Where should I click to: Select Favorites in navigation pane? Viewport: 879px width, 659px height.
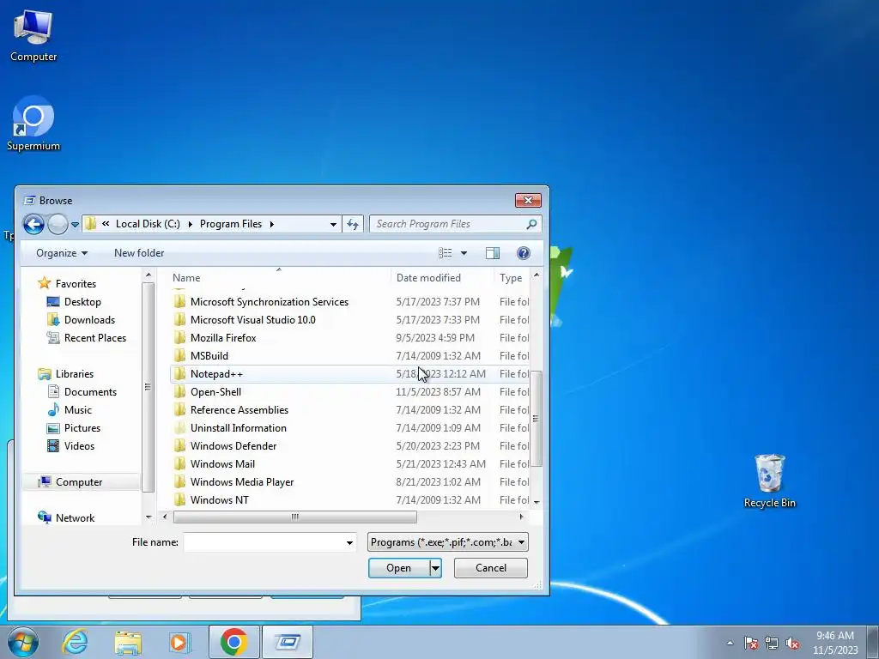click(76, 283)
